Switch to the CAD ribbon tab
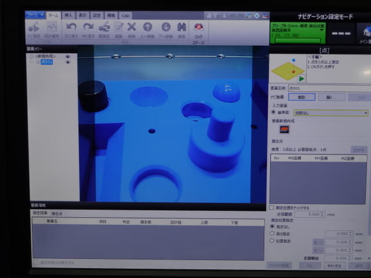Viewport: 371px width, 278px height. click(125, 16)
